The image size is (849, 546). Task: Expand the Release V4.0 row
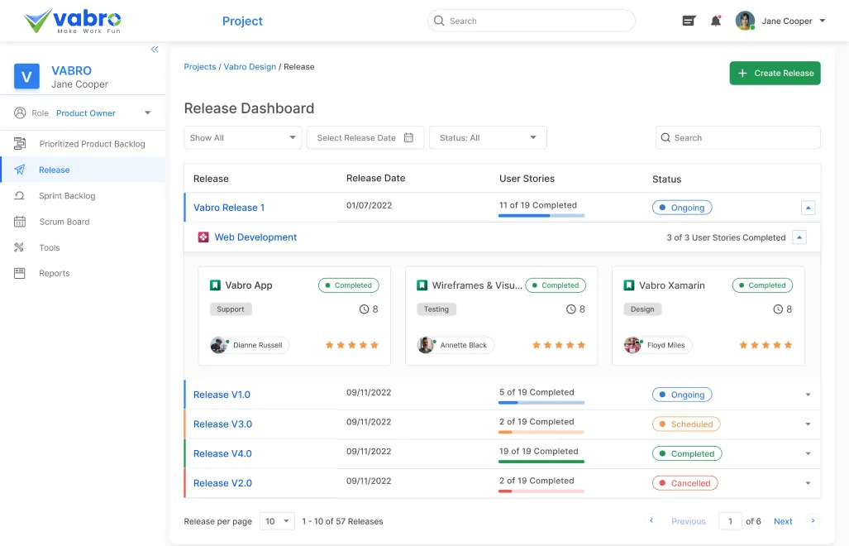tap(808, 454)
